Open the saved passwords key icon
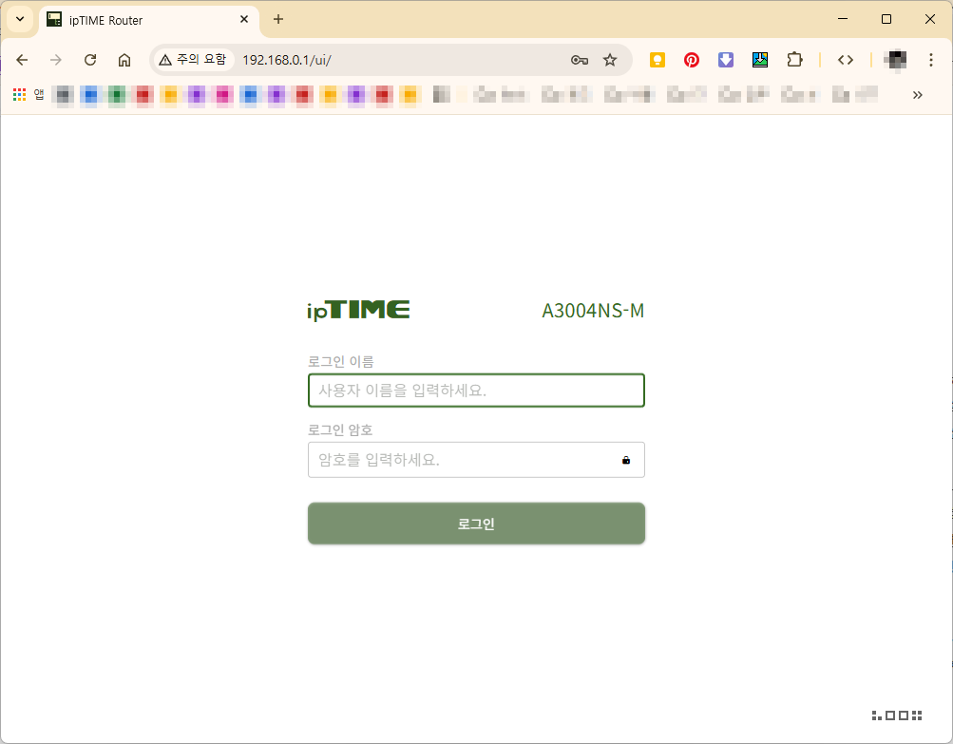The image size is (953, 744). tap(580, 60)
